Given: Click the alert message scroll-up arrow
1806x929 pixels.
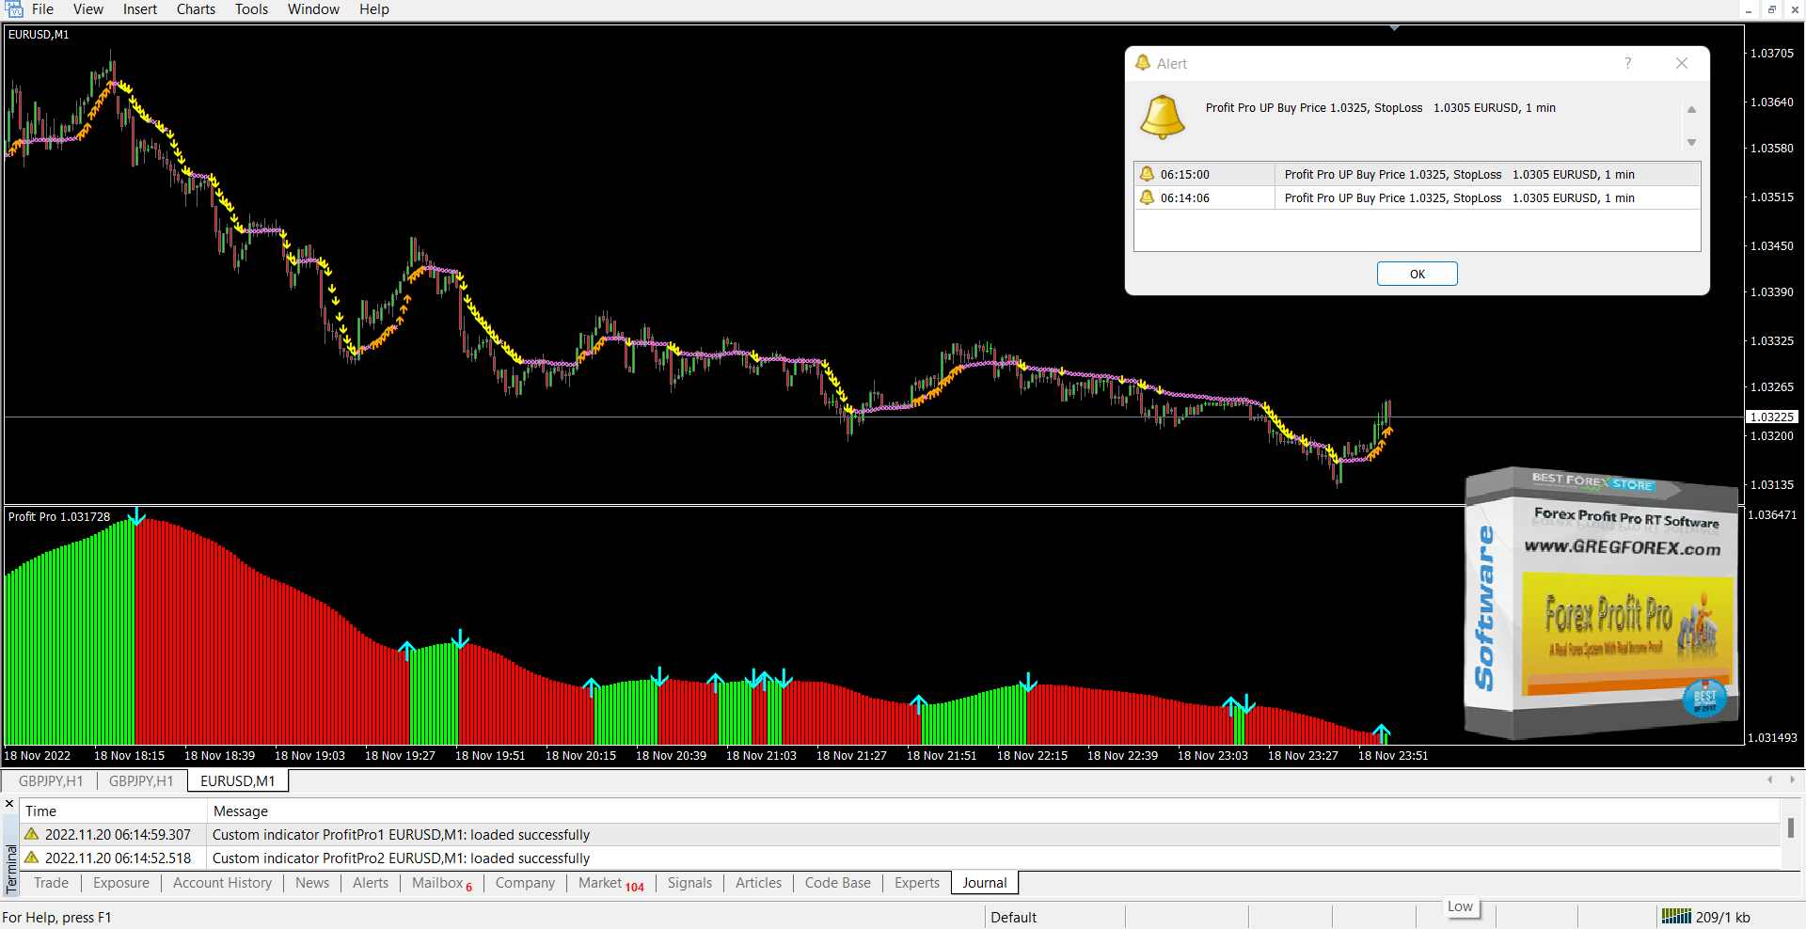Looking at the screenshot, I should [x=1691, y=110].
